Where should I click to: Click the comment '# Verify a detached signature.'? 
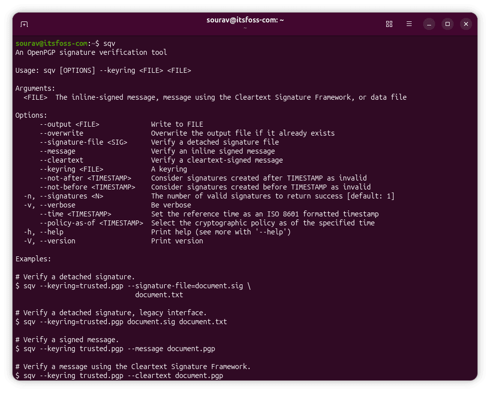coord(75,277)
